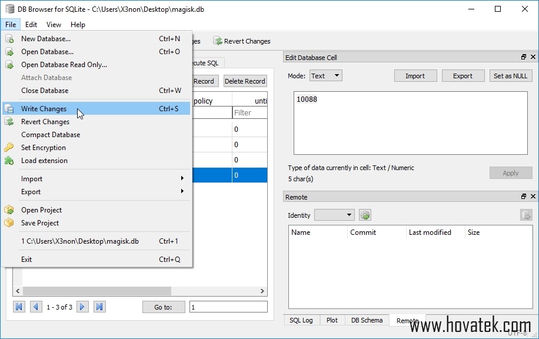The width and height of the screenshot is (539, 339).
Task: Choose Open Database from File menu
Action: (x=97, y=52)
